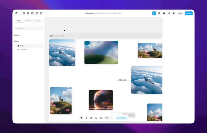Viewport: 207px width, 133px height.
Task: Select the comment bubble tool
Action: click(x=91, y=118)
